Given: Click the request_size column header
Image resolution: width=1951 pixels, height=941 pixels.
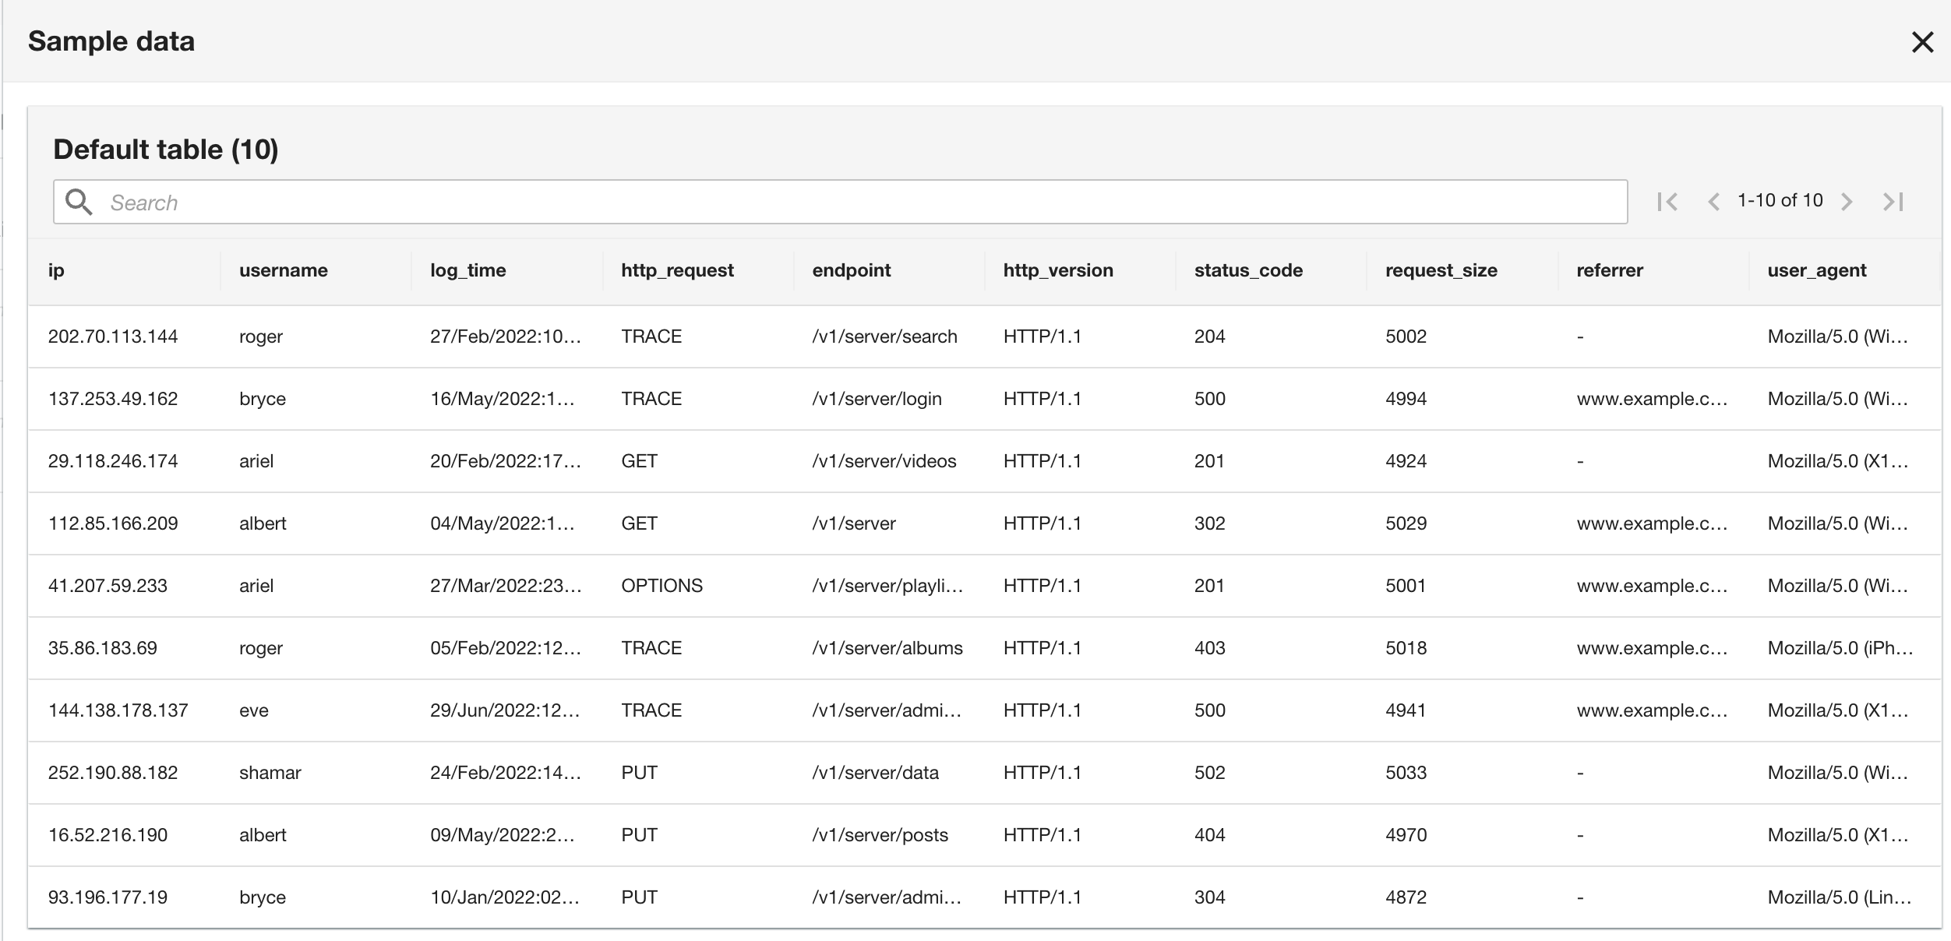Looking at the screenshot, I should tap(1441, 270).
